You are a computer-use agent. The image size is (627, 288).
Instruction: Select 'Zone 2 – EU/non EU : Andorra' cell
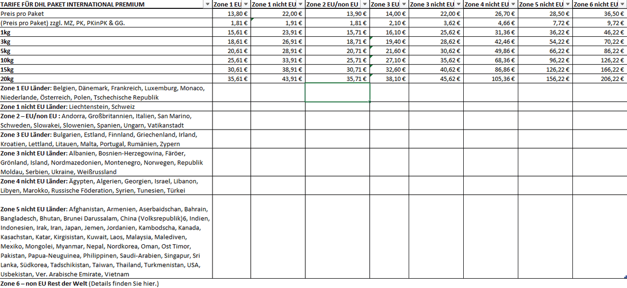point(106,121)
